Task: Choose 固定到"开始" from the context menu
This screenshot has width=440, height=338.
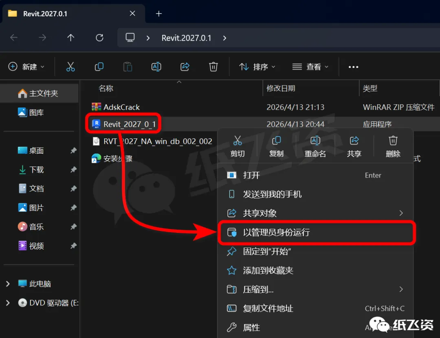Action: coord(315,251)
